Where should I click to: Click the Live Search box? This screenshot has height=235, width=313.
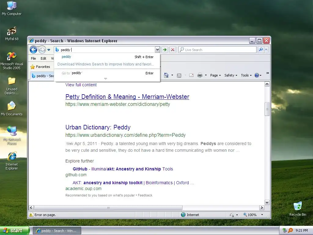(x=217, y=50)
